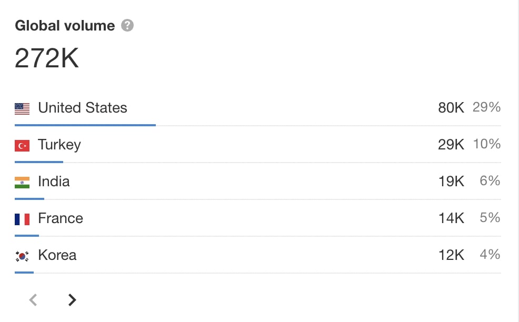Screen dimensions: 519x322
Task: Select the India country label
Action: tap(54, 182)
